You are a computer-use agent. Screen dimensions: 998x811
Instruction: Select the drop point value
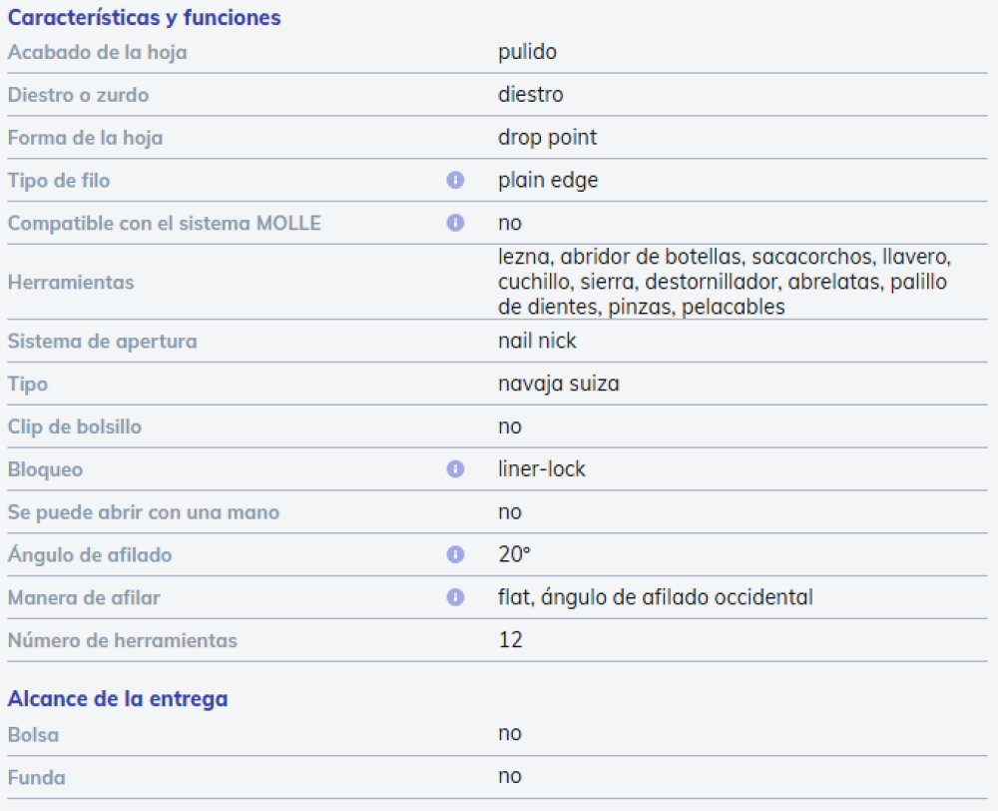(547, 137)
